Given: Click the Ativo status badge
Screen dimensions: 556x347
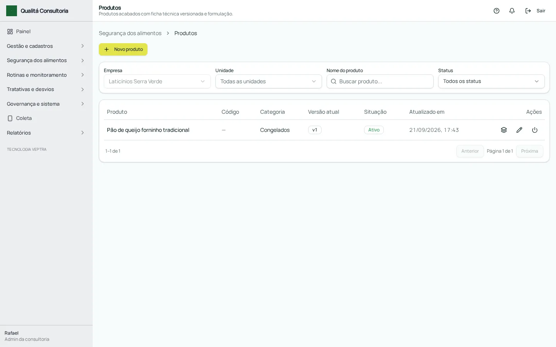Looking at the screenshot, I should click(374, 130).
